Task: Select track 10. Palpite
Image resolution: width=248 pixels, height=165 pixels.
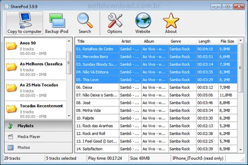Action: click(x=156, y=118)
